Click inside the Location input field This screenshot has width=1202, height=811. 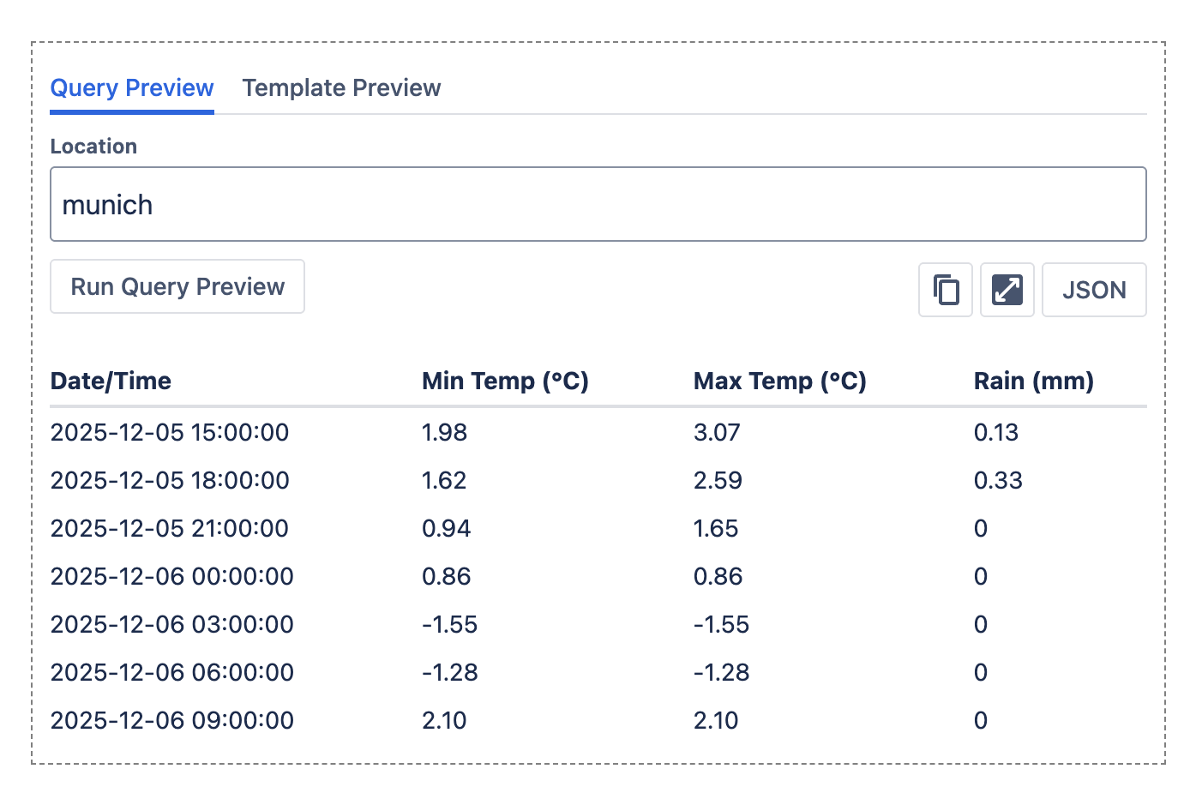pyautogui.click(x=598, y=204)
